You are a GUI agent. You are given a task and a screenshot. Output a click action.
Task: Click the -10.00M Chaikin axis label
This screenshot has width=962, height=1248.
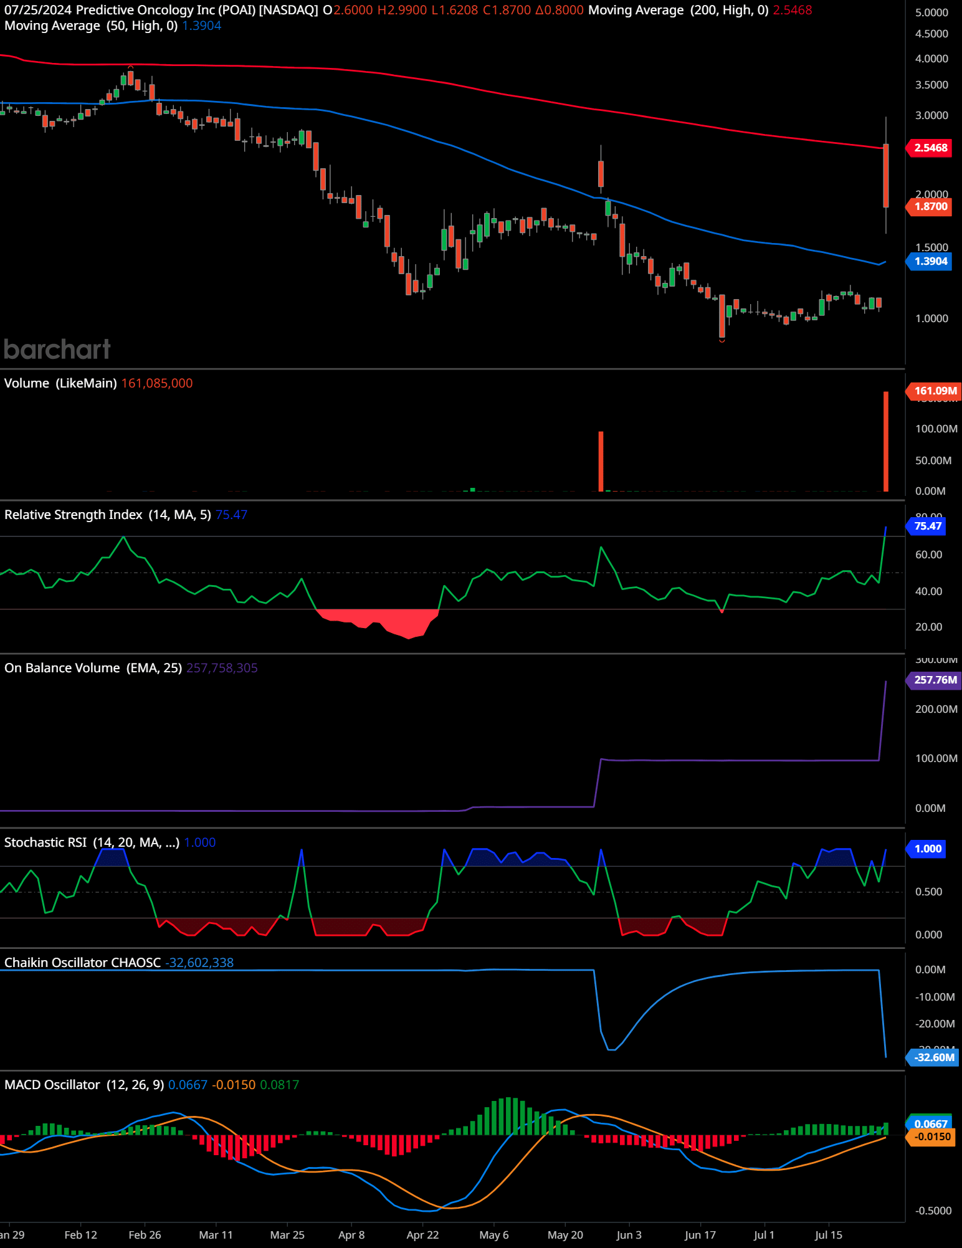[x=935, y=997]
